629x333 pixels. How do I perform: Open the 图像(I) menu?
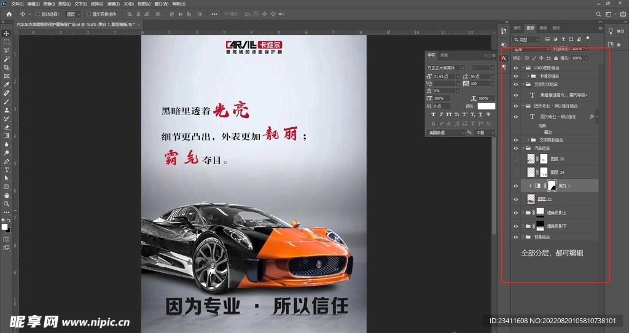click(x=49, y=4)
